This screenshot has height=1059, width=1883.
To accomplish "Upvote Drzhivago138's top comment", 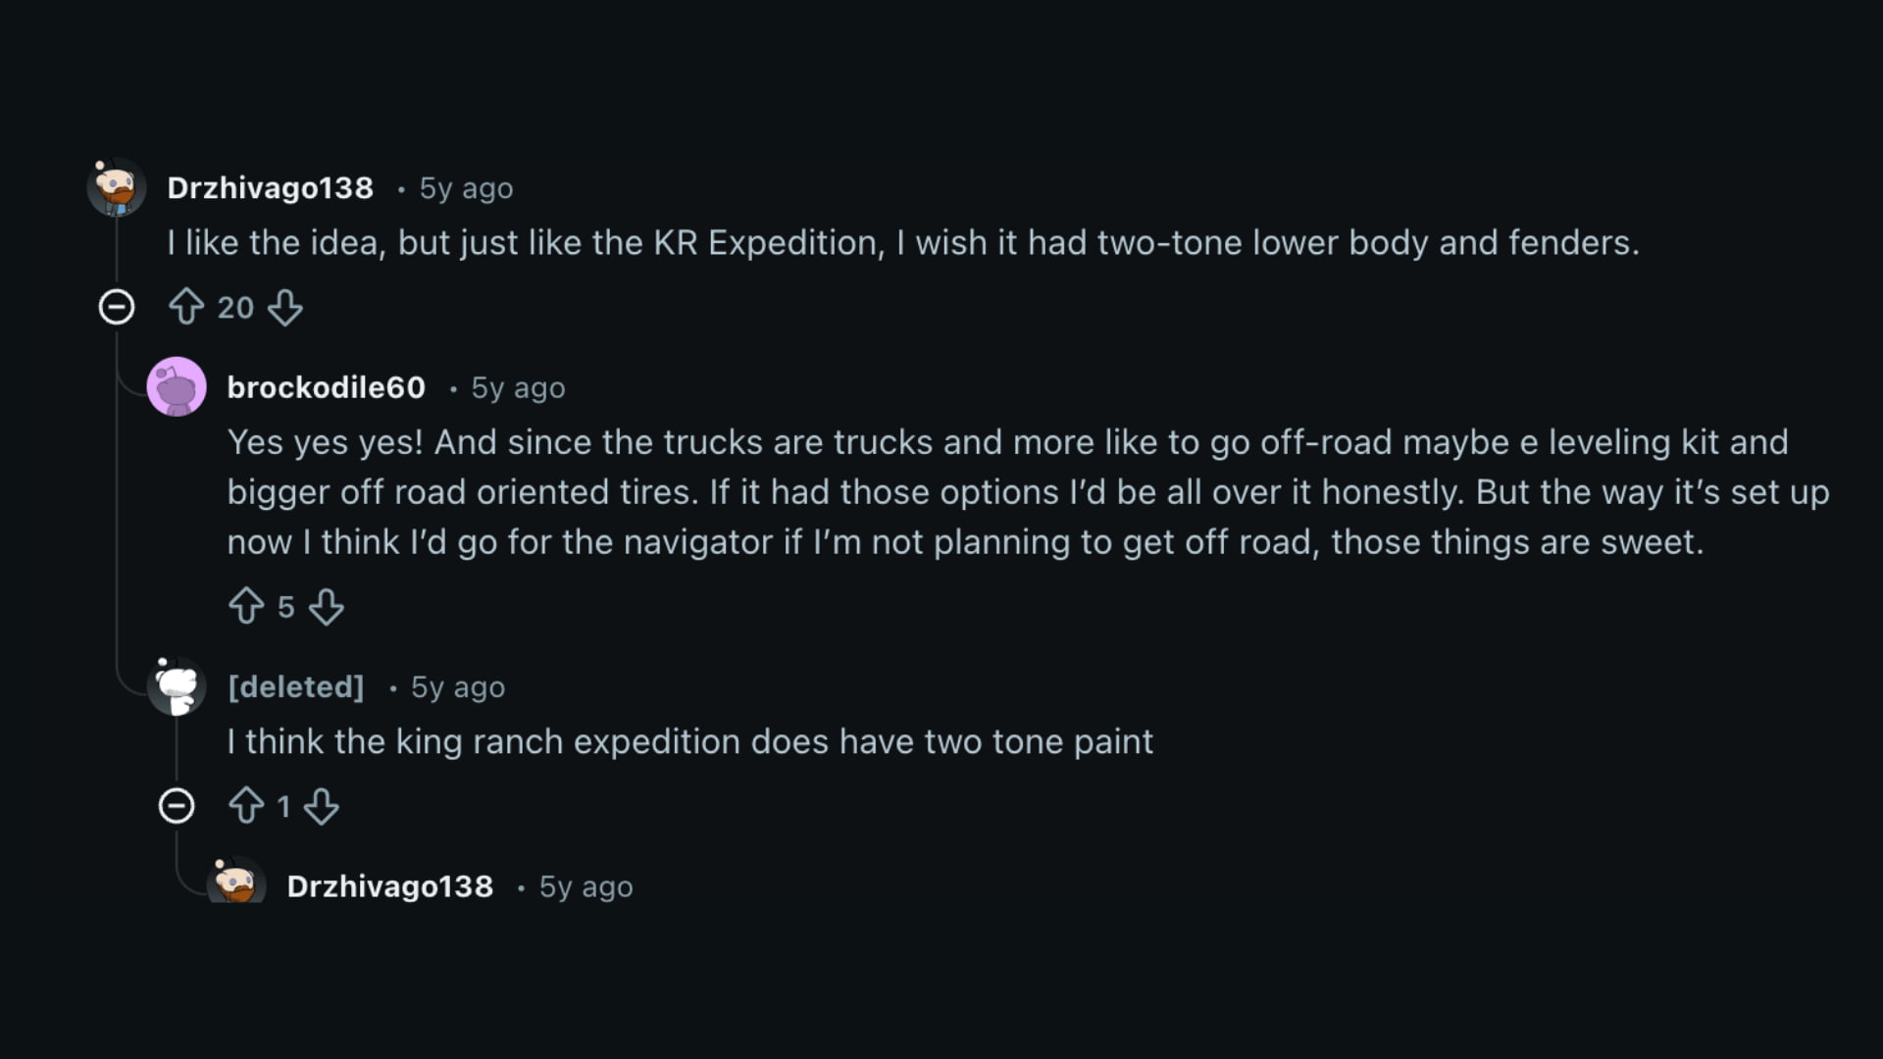I will point(187,307).
